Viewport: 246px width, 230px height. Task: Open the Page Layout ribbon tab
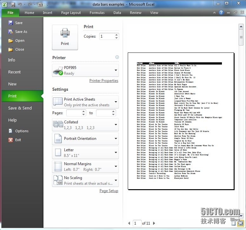click(x=71, y=13)
